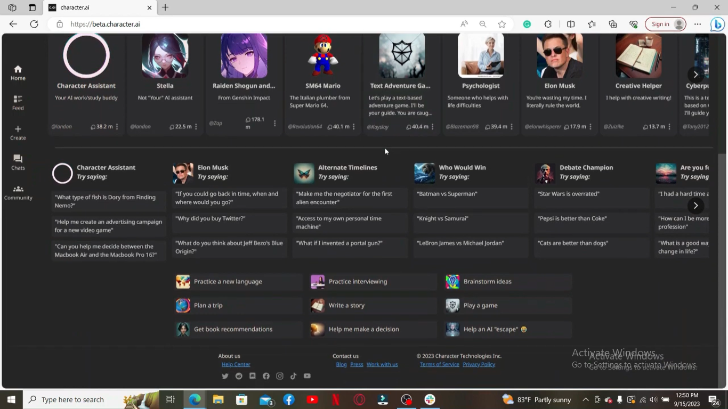Show more suggestion columns with right arrow

point(695,206)
